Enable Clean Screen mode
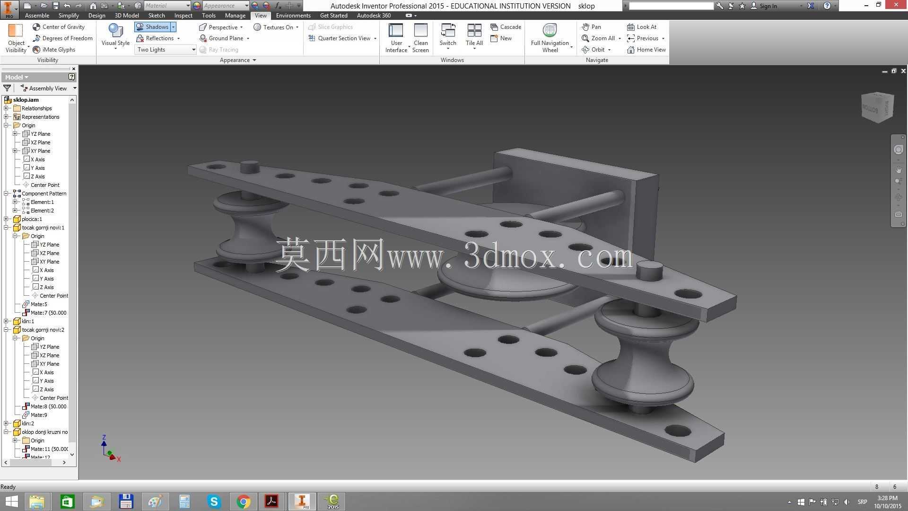 click(x=420, y=38)
